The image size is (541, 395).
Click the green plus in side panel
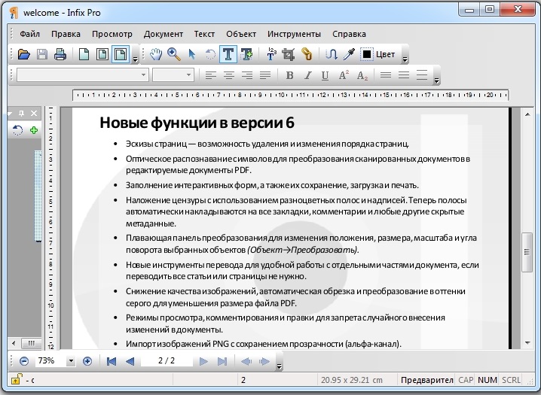coord(33,130)
